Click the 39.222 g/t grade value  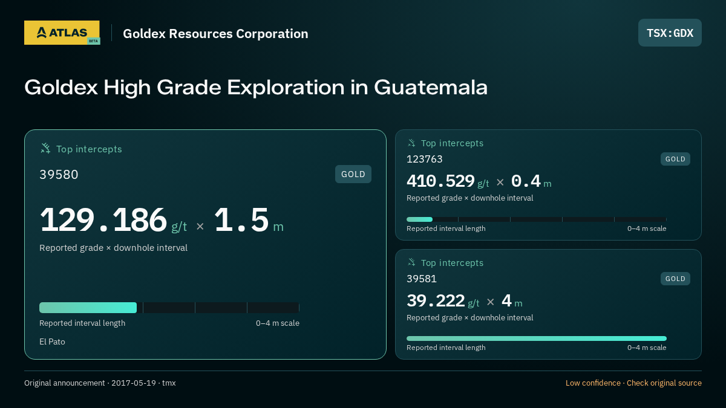(x=443, y=301)
